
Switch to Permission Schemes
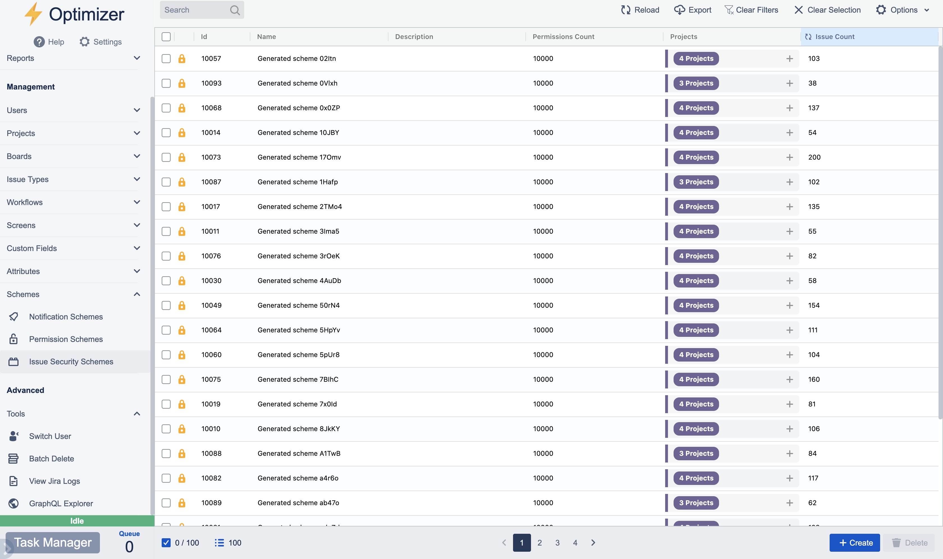pos(66,339)
